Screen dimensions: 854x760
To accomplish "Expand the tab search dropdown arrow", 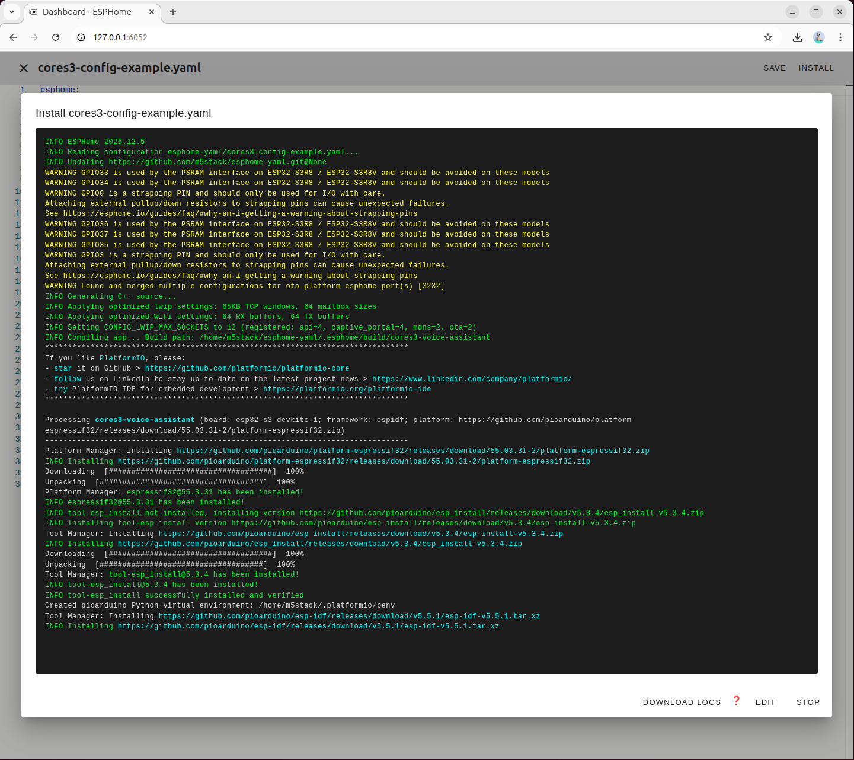I will [12, 12].
